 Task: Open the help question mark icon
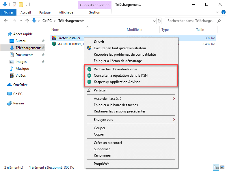pyautogui.click(x=223, y=12)
